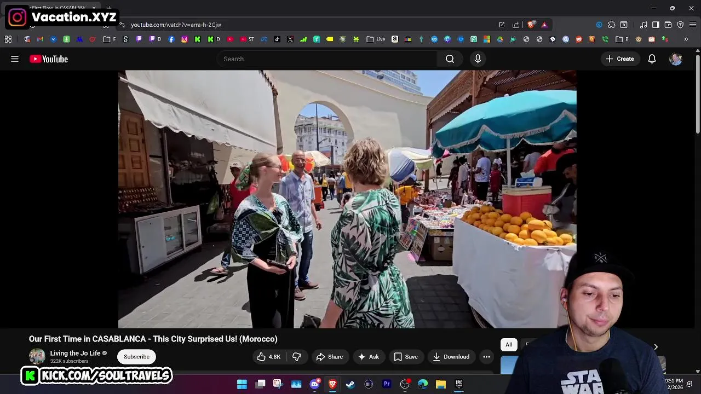701x394 pixels.
Task: Go to the YouTube home logo
Action: point(49,59)
